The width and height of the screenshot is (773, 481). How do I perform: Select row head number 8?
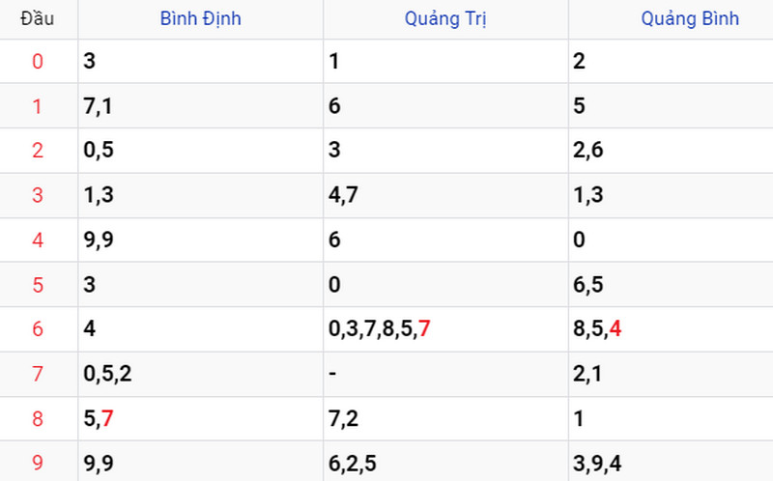pos(38,418)
